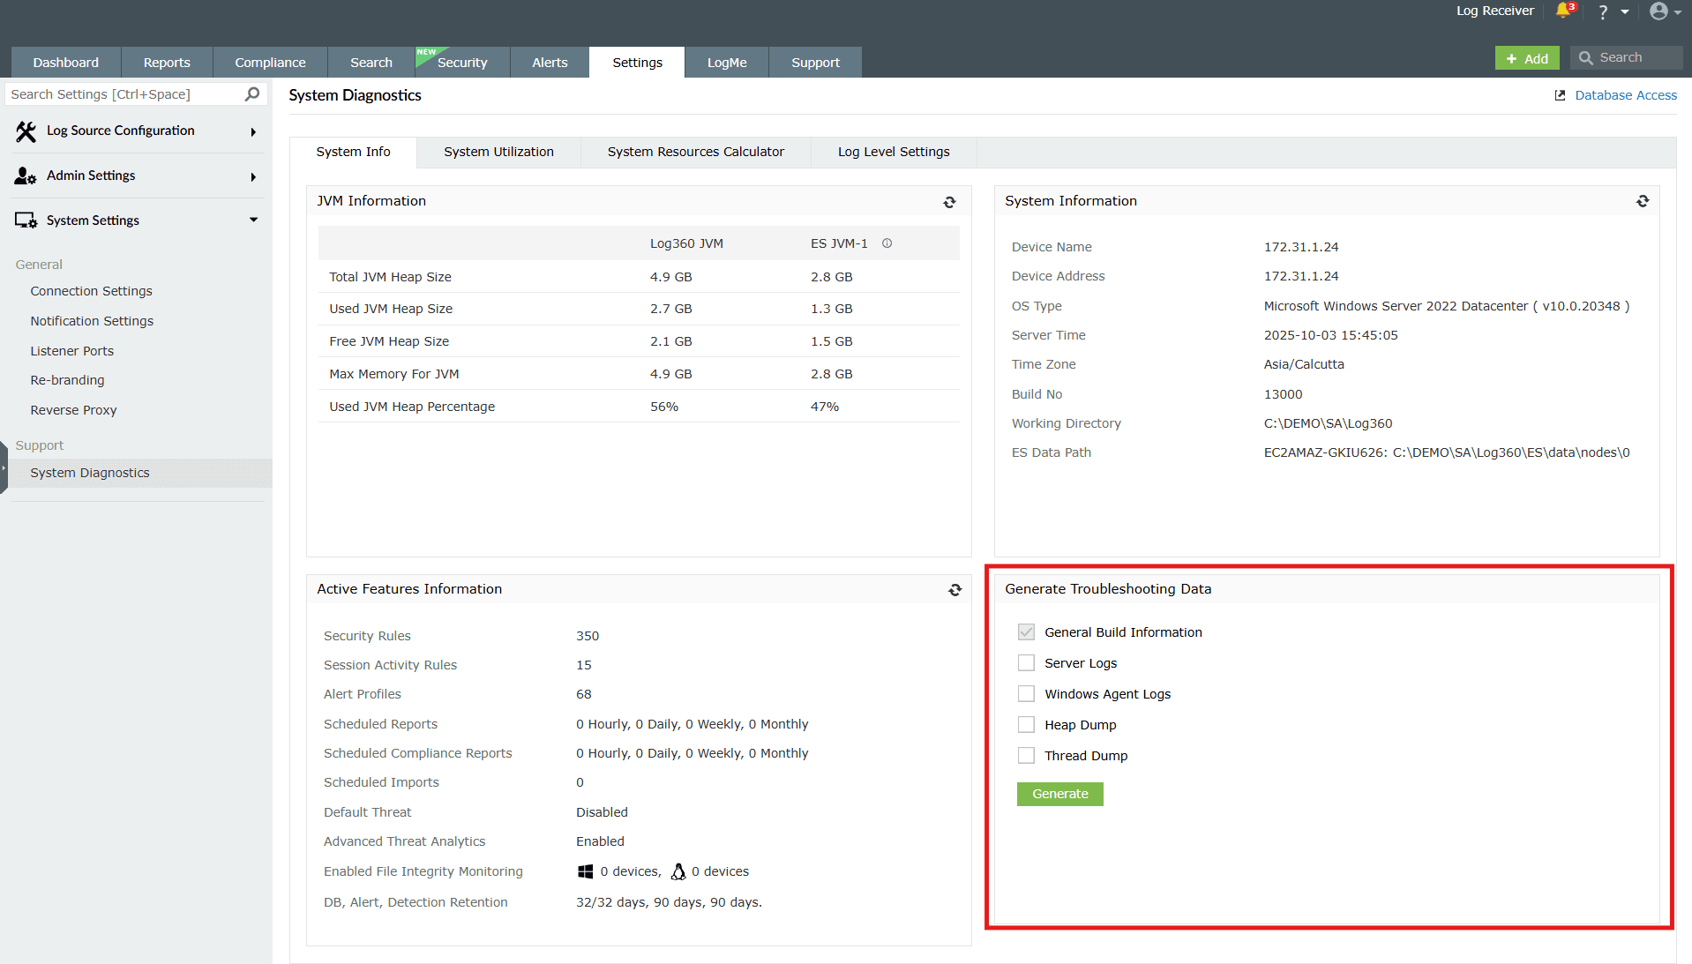Open the Compliance tab
Viewport: 1692px width, 964px height.
pyautogui.click(x=270, y=62)
